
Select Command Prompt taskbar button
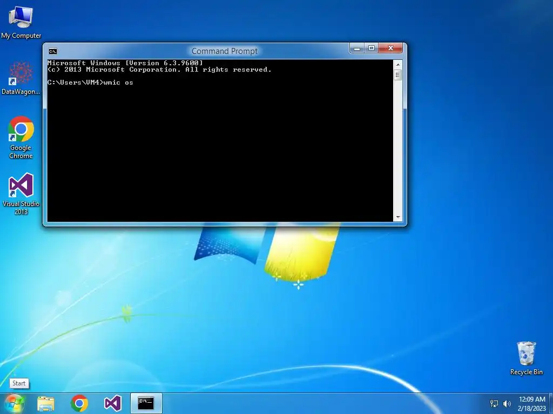[x=146, y=403]
